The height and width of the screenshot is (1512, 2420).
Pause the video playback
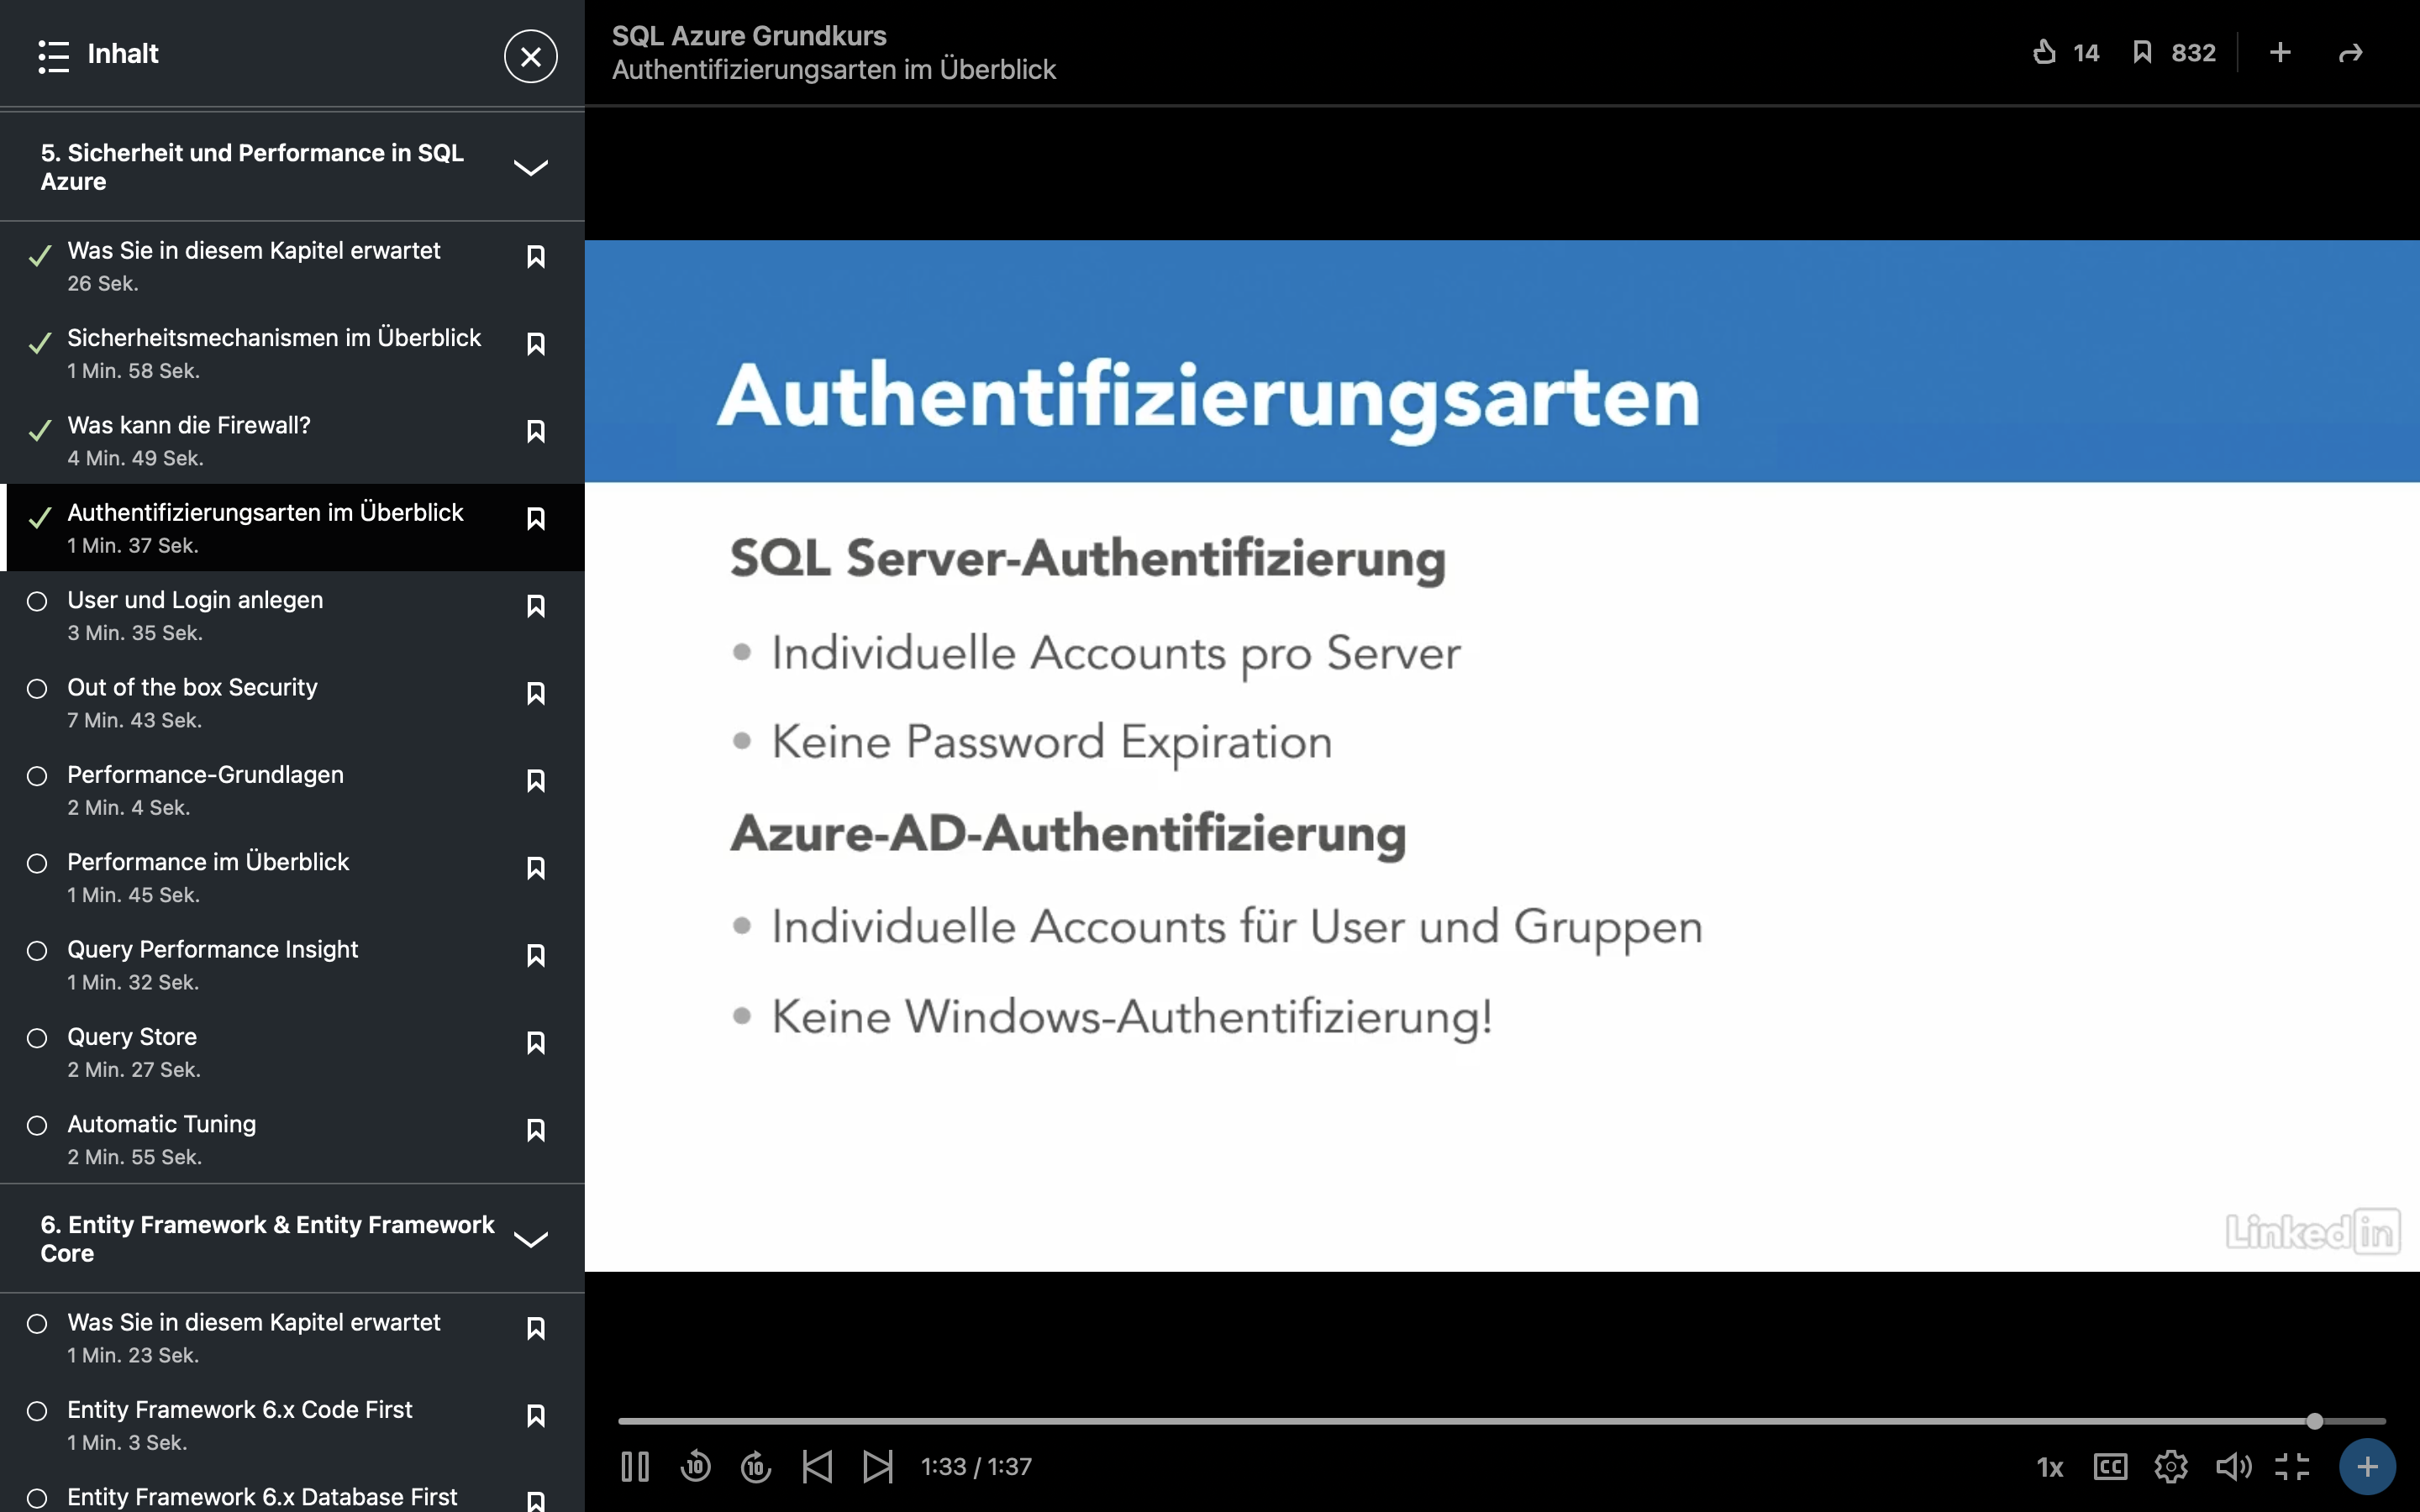click(x=635, y=1467)
